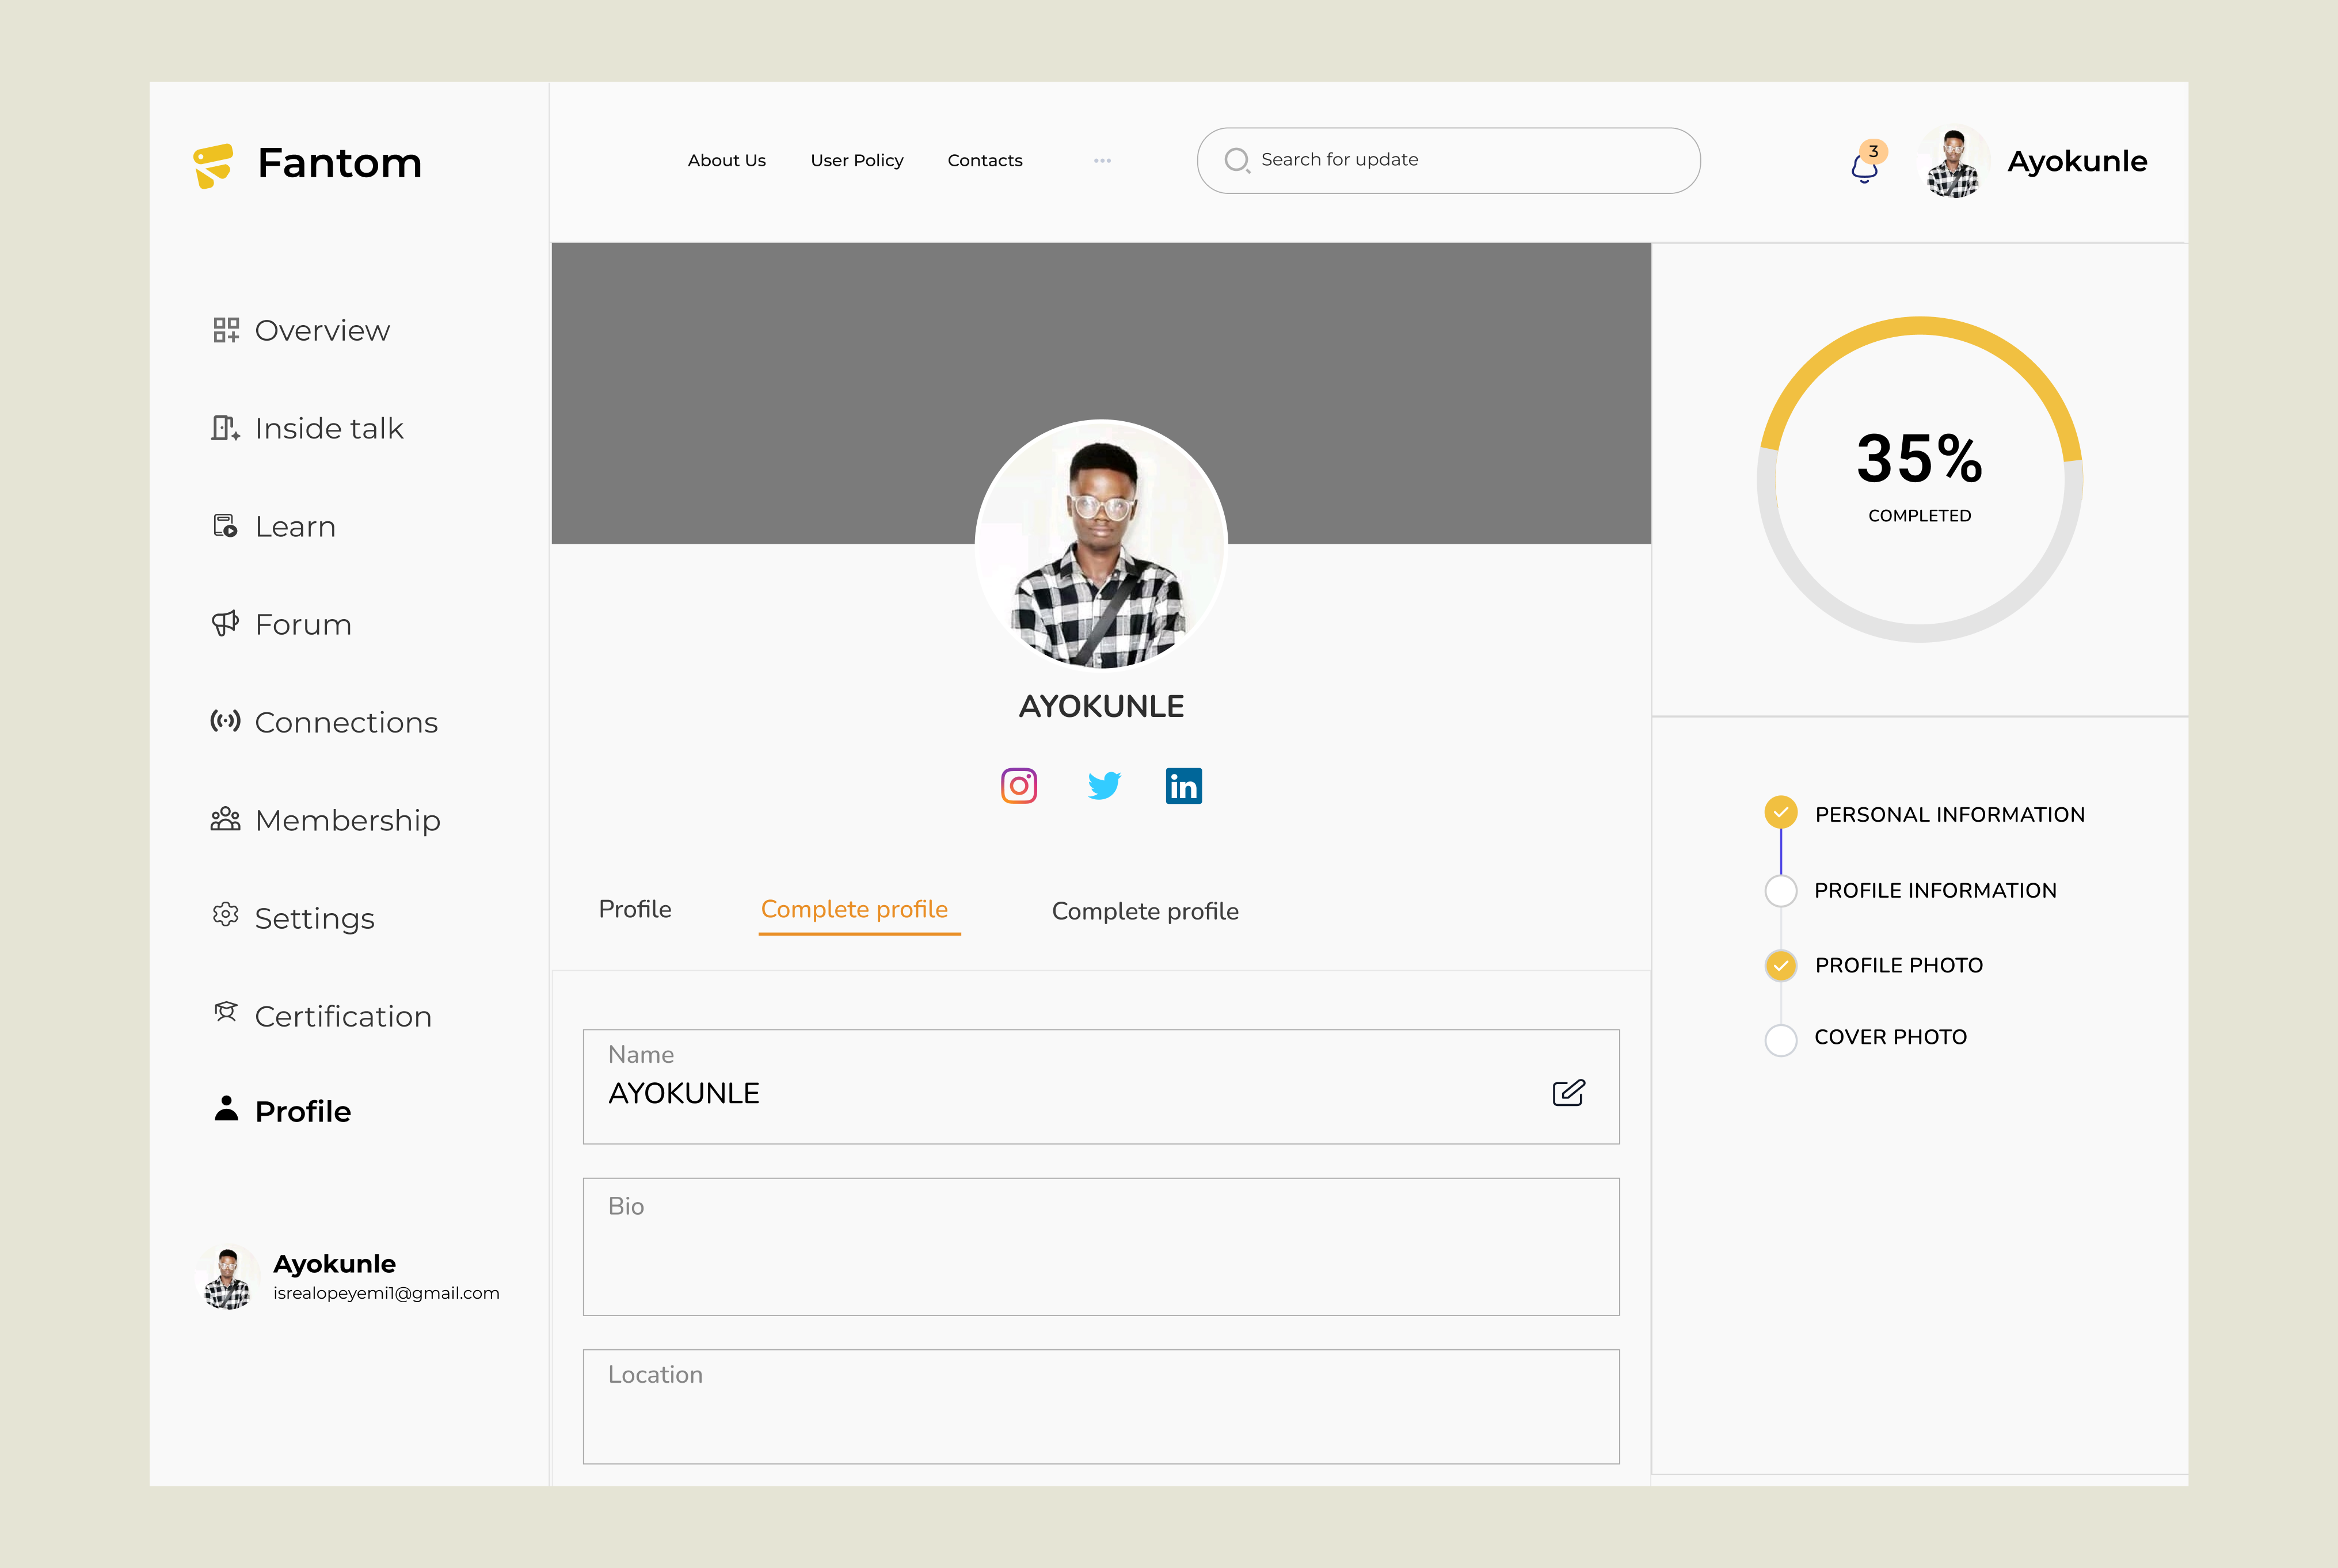Click the Certification graduate icon
The width and height of the screenshot is (2338, 1568).
pos(225,1013)
